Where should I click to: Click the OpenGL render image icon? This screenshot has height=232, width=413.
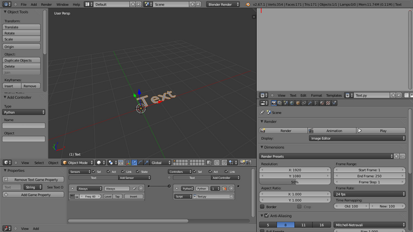tap(243, 162)
